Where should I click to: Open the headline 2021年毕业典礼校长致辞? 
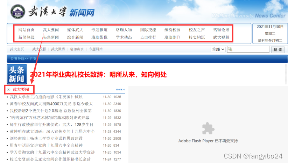(x=98, y=75)
